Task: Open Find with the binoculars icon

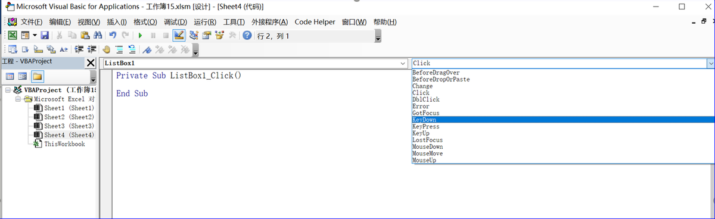Action: coord(97,36)
